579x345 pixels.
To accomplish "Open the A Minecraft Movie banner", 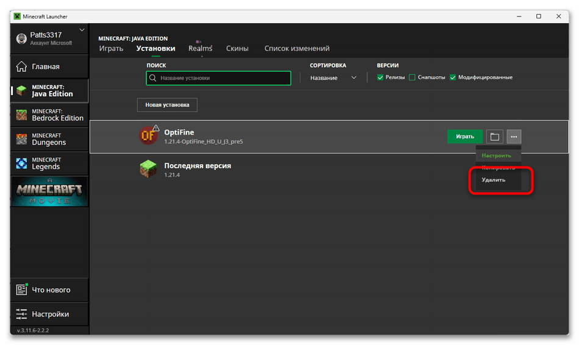I will tap(49, 191).
